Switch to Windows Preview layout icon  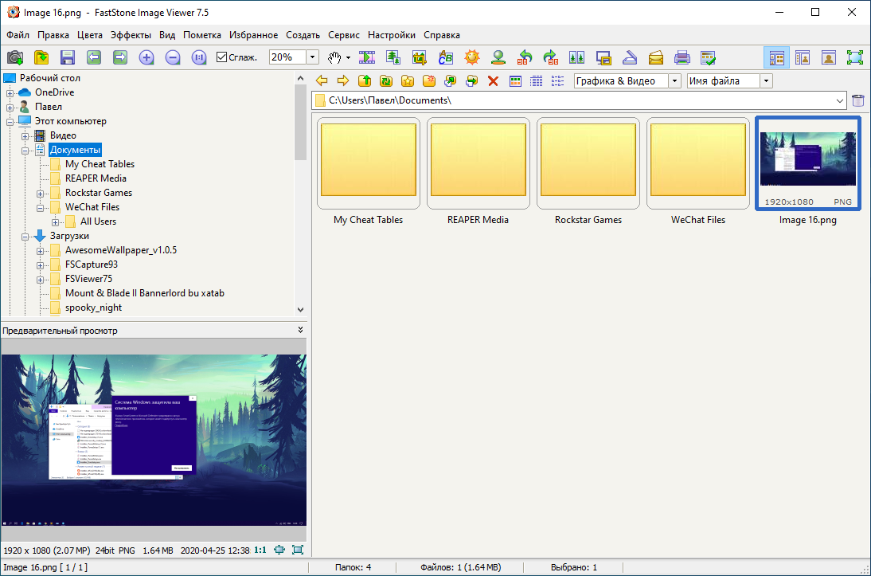tap(776, 57)
